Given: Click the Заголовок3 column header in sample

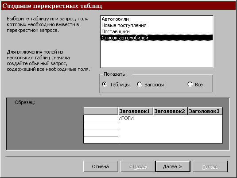Looking at the screenshot, I should click(205, 111).
